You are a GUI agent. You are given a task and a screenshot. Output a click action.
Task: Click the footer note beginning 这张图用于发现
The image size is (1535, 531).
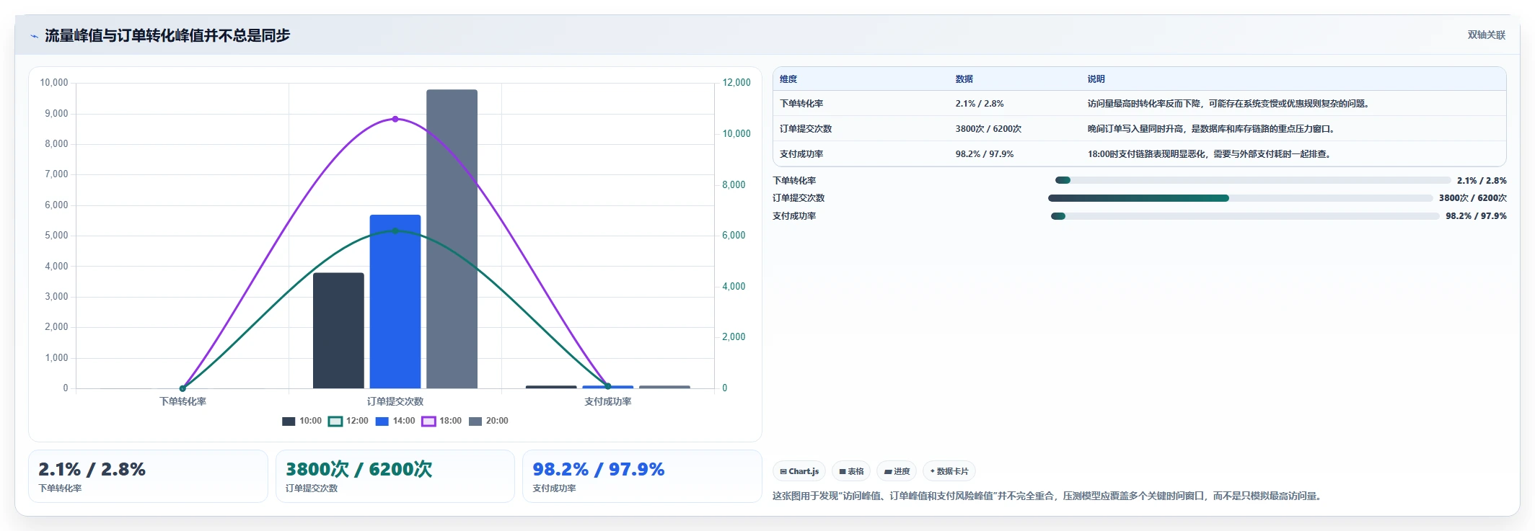coord(1047,496)
